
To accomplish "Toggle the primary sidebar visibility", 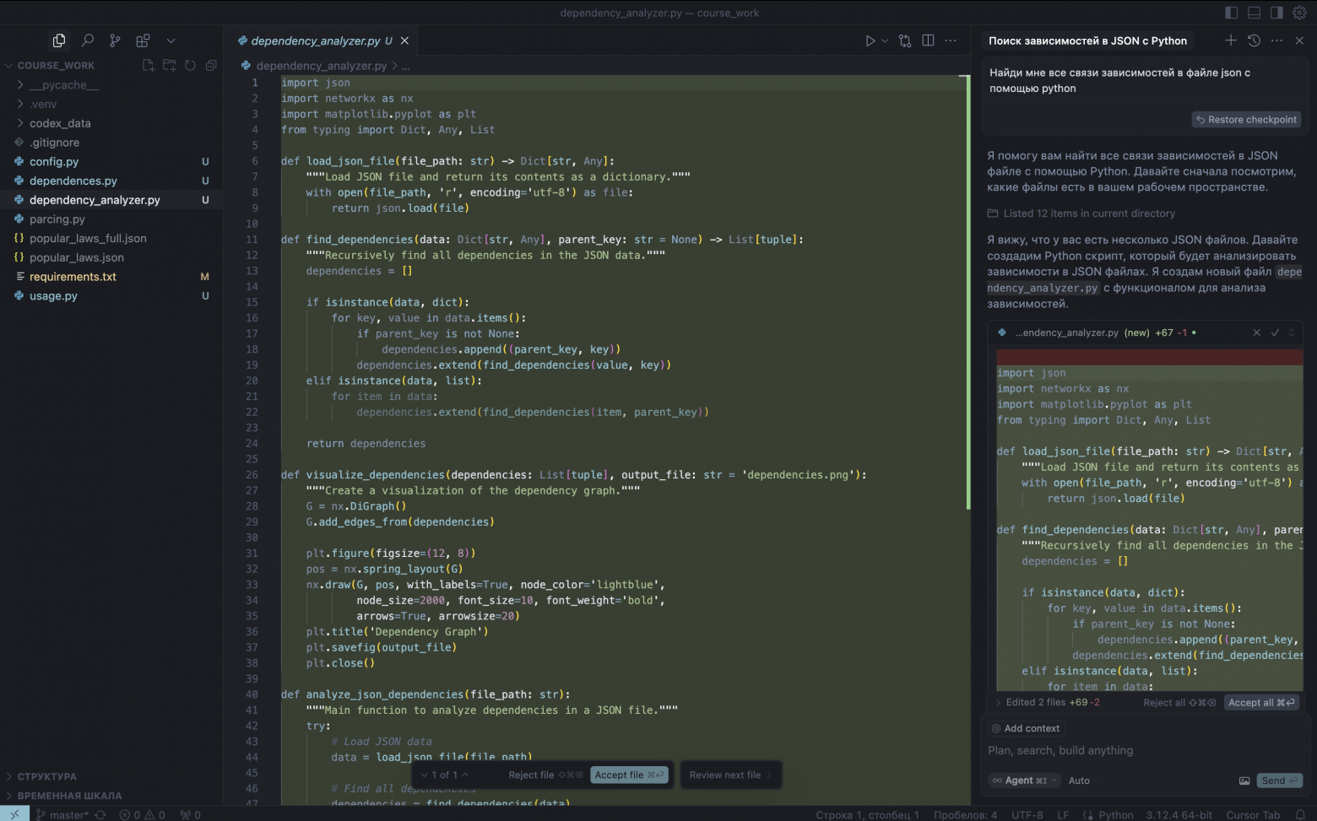I will pyautogui.click(x=1232, y=13).
